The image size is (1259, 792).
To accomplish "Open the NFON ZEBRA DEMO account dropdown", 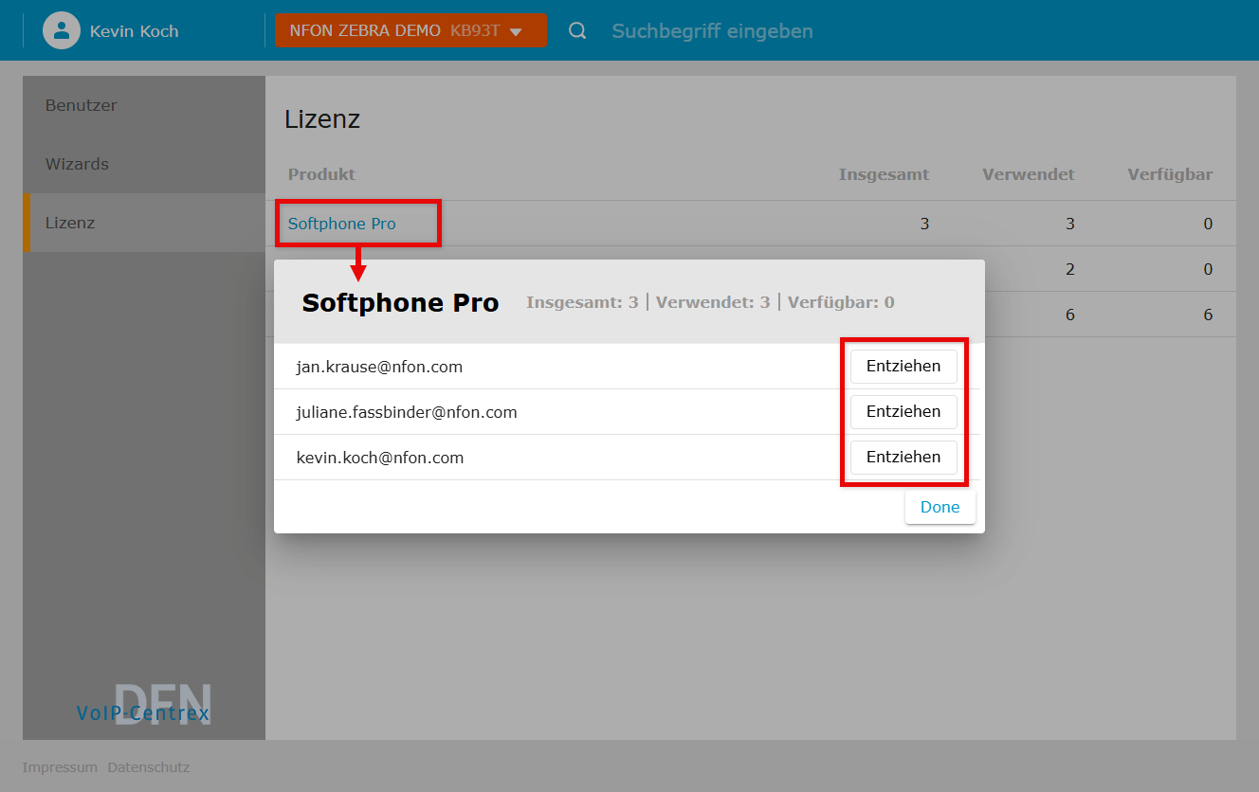I will [410, 30].
